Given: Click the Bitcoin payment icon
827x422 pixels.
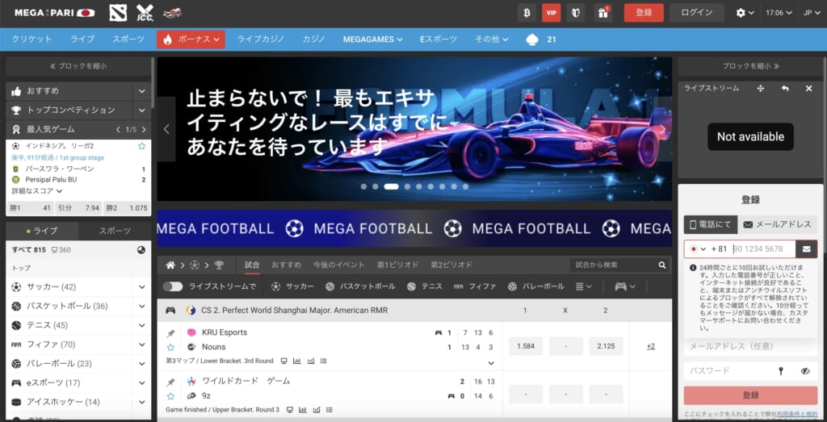Looking at the screenshot, I should [x=527, y=13].
